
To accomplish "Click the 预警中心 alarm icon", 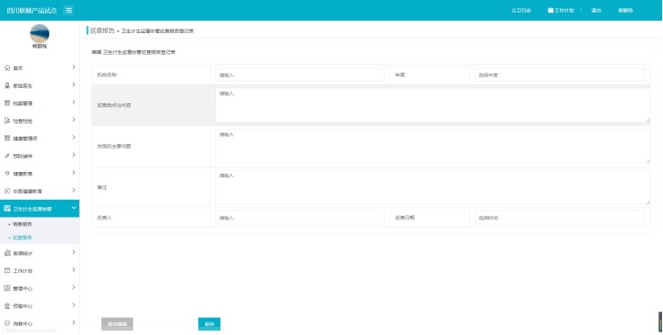I will [x=7, y=305].
